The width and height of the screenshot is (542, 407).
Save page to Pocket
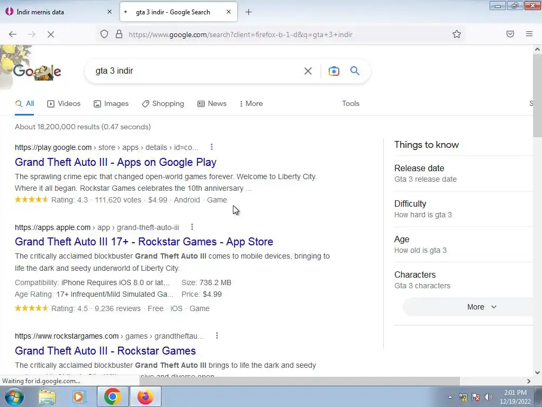[x=510, y=34]
